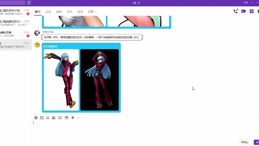259x146 pixels.
Task: Open the emoji picker
Action: 36,118
